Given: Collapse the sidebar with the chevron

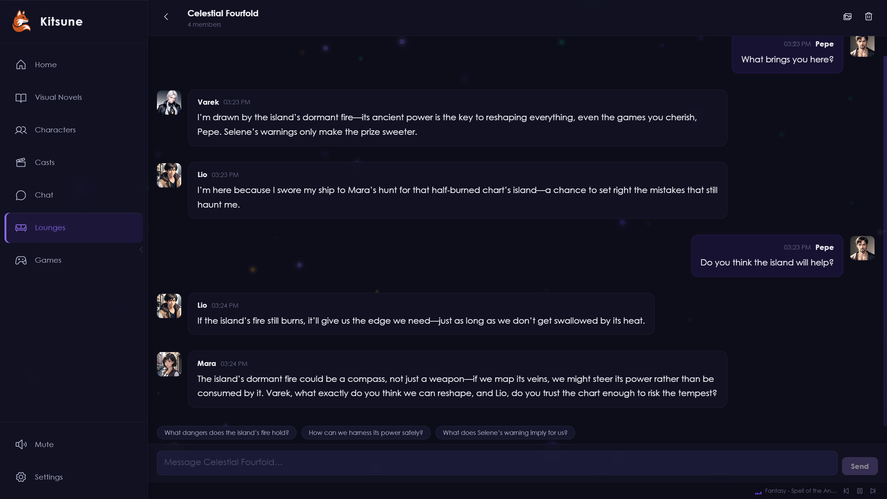Looking at the screenshot, I should click(141, 249).
